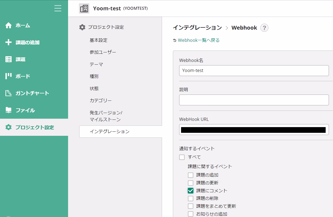This screenshot has height=217, width=333.
Task: Click the Yoom-test project title
Action: pos(107,8)
